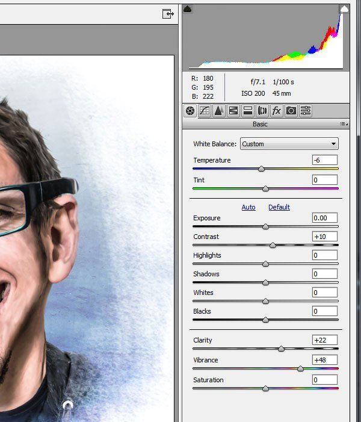Open the Camera Calibration panel tab
The height and width of the screenshot is (422, 361).
(291, 111)
